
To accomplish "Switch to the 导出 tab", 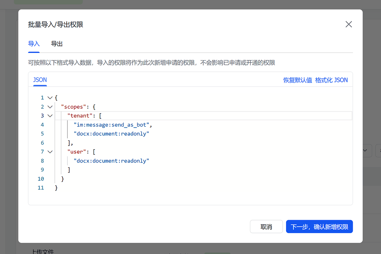I will (x=57, y=44).
